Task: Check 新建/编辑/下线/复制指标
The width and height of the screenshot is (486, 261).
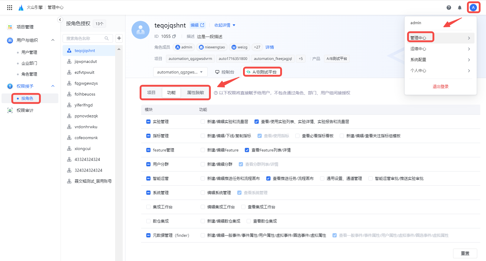Action: tap(203, 136)
